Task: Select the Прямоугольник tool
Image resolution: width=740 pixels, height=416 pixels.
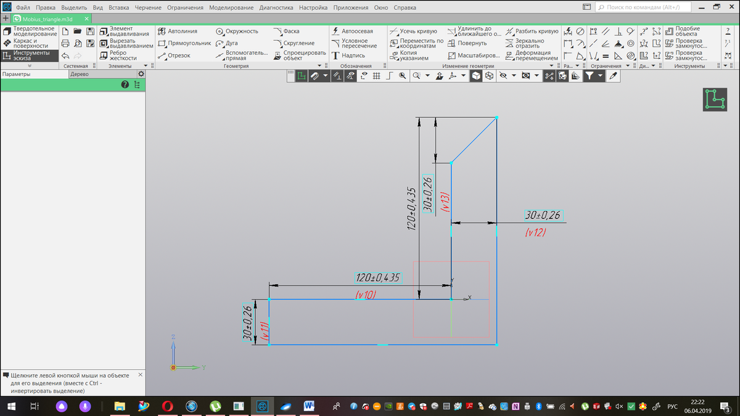Action: 184,43
